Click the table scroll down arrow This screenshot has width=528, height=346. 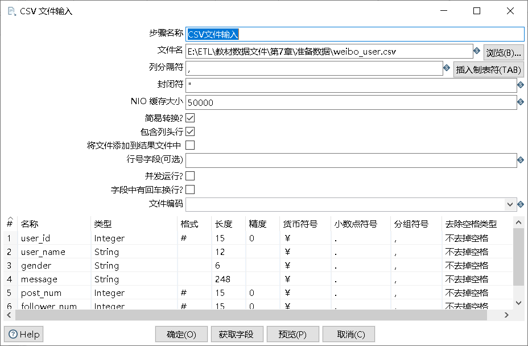click(x=518, y=303)
